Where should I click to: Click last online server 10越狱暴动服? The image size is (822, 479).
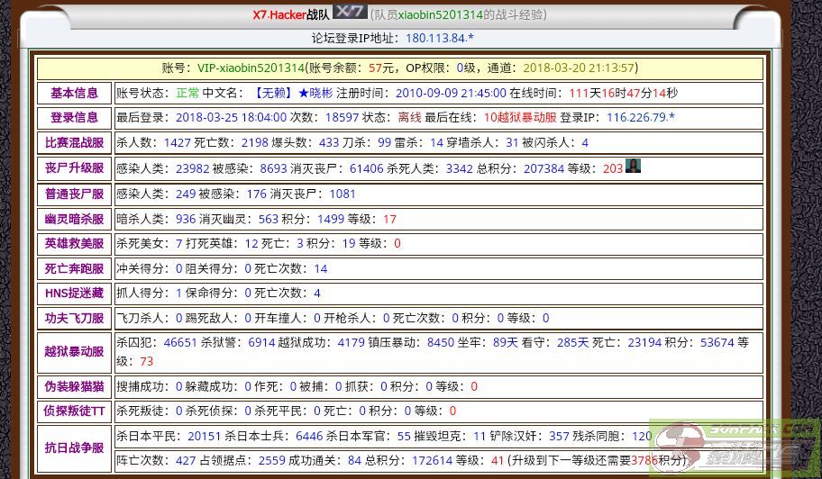pyautogui.click(x=520, y=117)
